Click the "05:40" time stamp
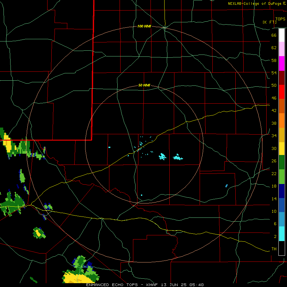Image resolution: width=287 pixels, height=287 pixels. [x=196, y=285]
